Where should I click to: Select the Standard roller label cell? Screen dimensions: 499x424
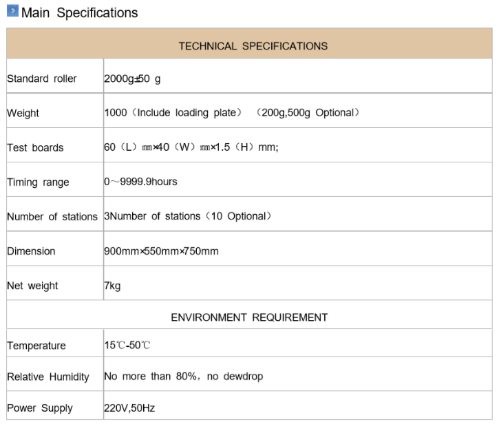pyautogui.click(x=42, y=78)
